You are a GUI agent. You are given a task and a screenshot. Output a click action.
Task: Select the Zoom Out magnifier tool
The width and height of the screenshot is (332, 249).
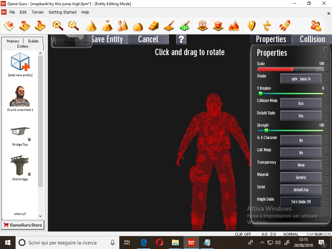tap(73, 25)
